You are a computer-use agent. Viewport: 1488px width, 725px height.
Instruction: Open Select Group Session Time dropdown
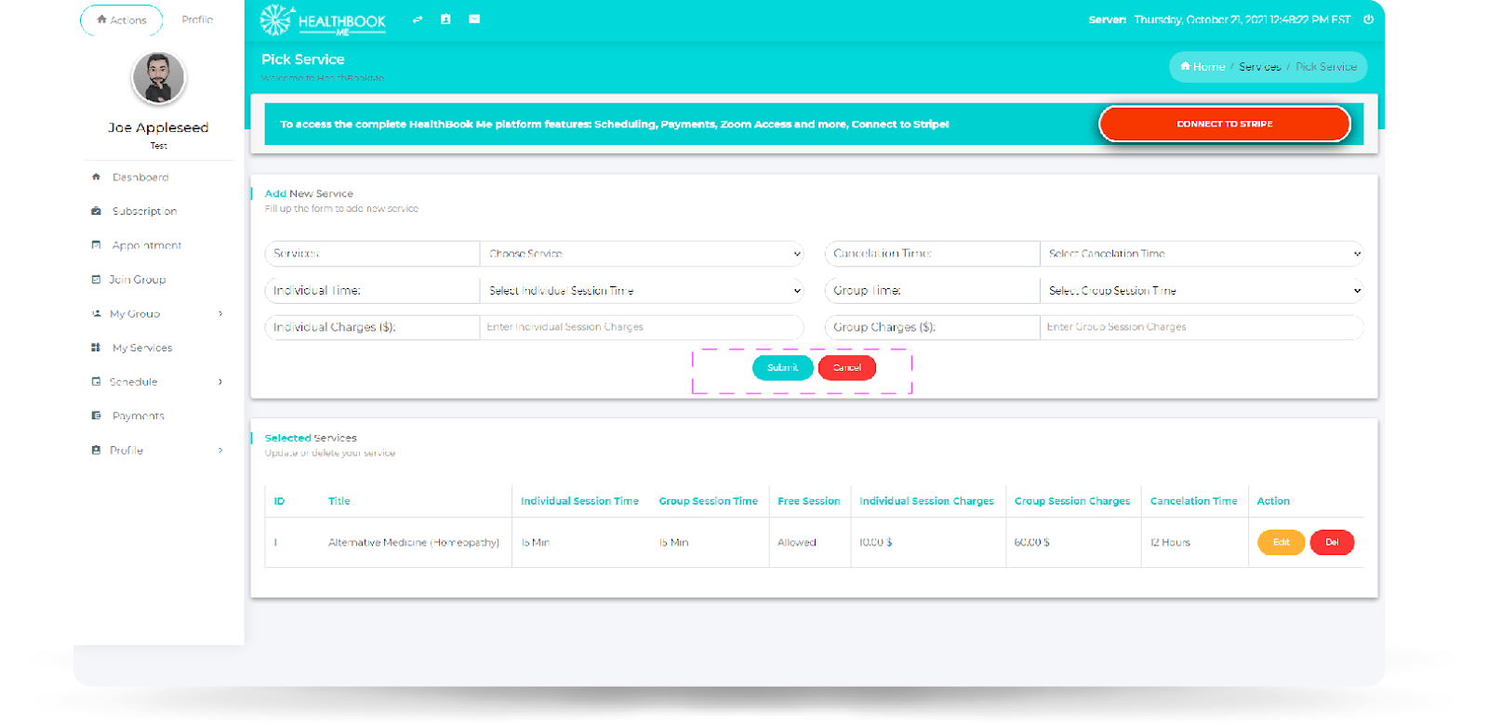1202,291
